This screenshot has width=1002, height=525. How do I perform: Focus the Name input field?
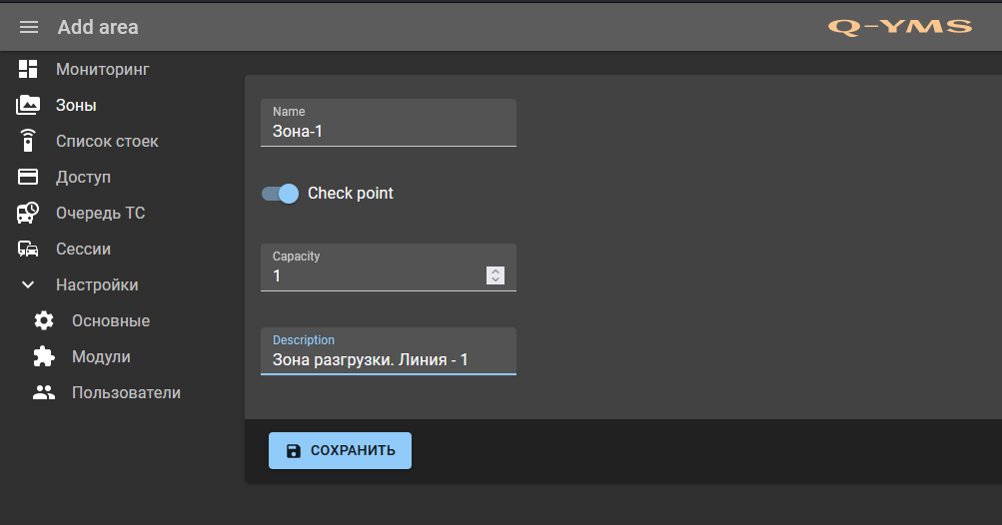(x=389, y=123)
